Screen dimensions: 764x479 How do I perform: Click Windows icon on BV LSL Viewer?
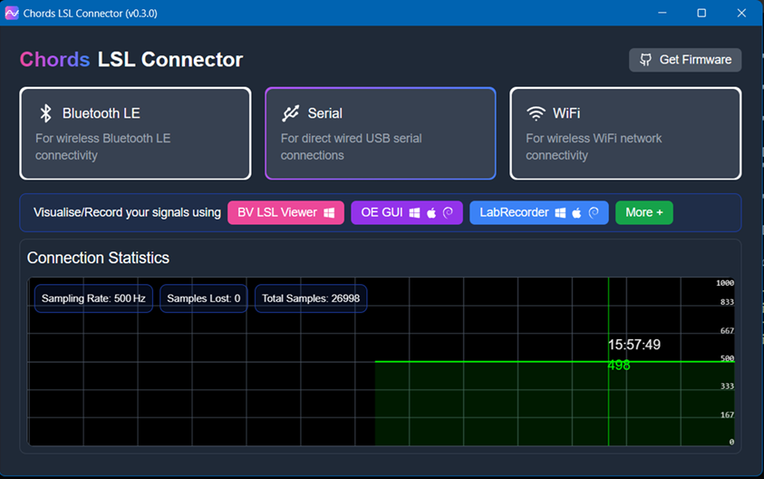pyautogui.click(x=329, y=213)
